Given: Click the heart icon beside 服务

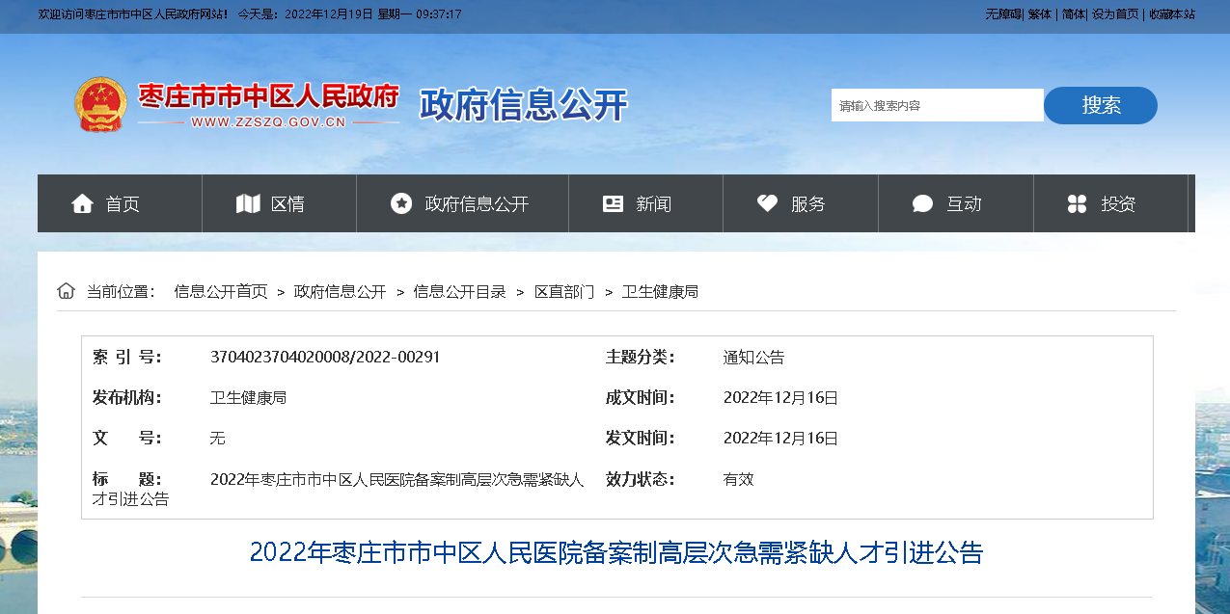Looking at the screenshot, I should tap(767, 203).
